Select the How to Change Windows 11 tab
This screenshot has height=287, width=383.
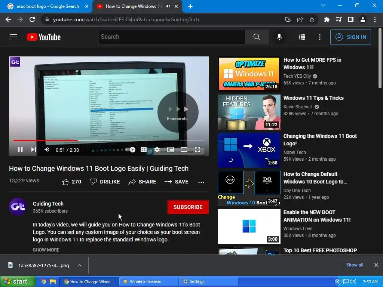point(134,6)
